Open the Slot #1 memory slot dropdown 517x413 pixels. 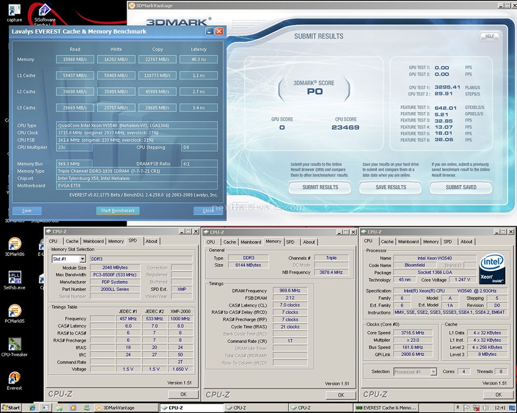point(83,259)
